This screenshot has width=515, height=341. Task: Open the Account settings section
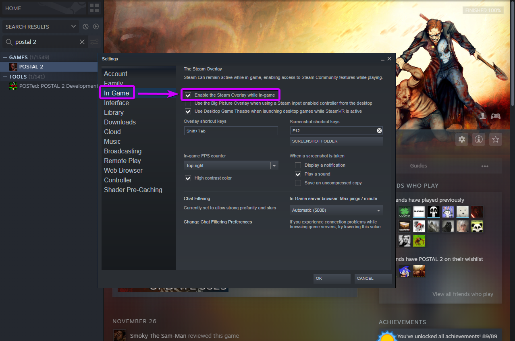pyautogui.click(x=116, y=74)
